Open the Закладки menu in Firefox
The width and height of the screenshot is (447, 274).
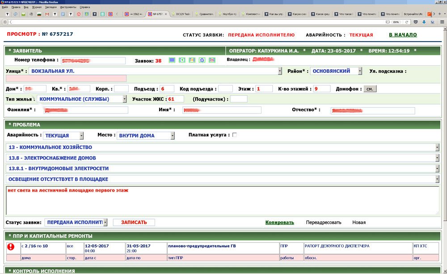(x=50, y=8)
